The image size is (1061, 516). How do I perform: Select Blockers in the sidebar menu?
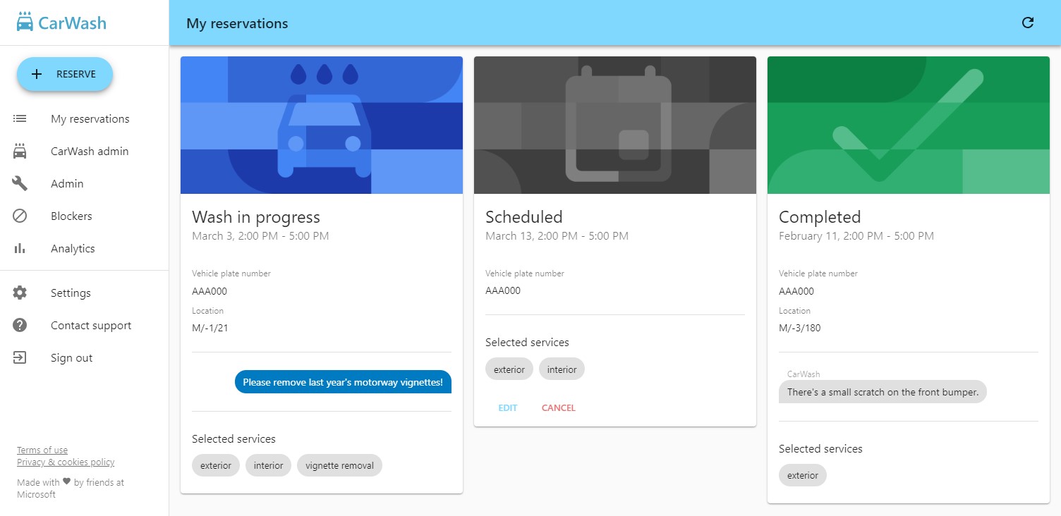click(71, 216)
